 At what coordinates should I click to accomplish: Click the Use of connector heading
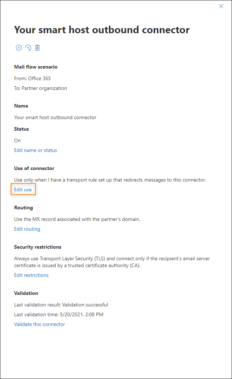(34, 168)
